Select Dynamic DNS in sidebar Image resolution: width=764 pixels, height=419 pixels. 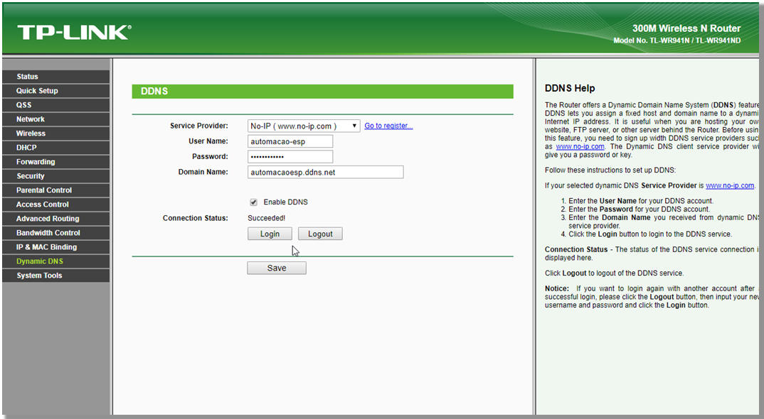[x=55, y=261]
